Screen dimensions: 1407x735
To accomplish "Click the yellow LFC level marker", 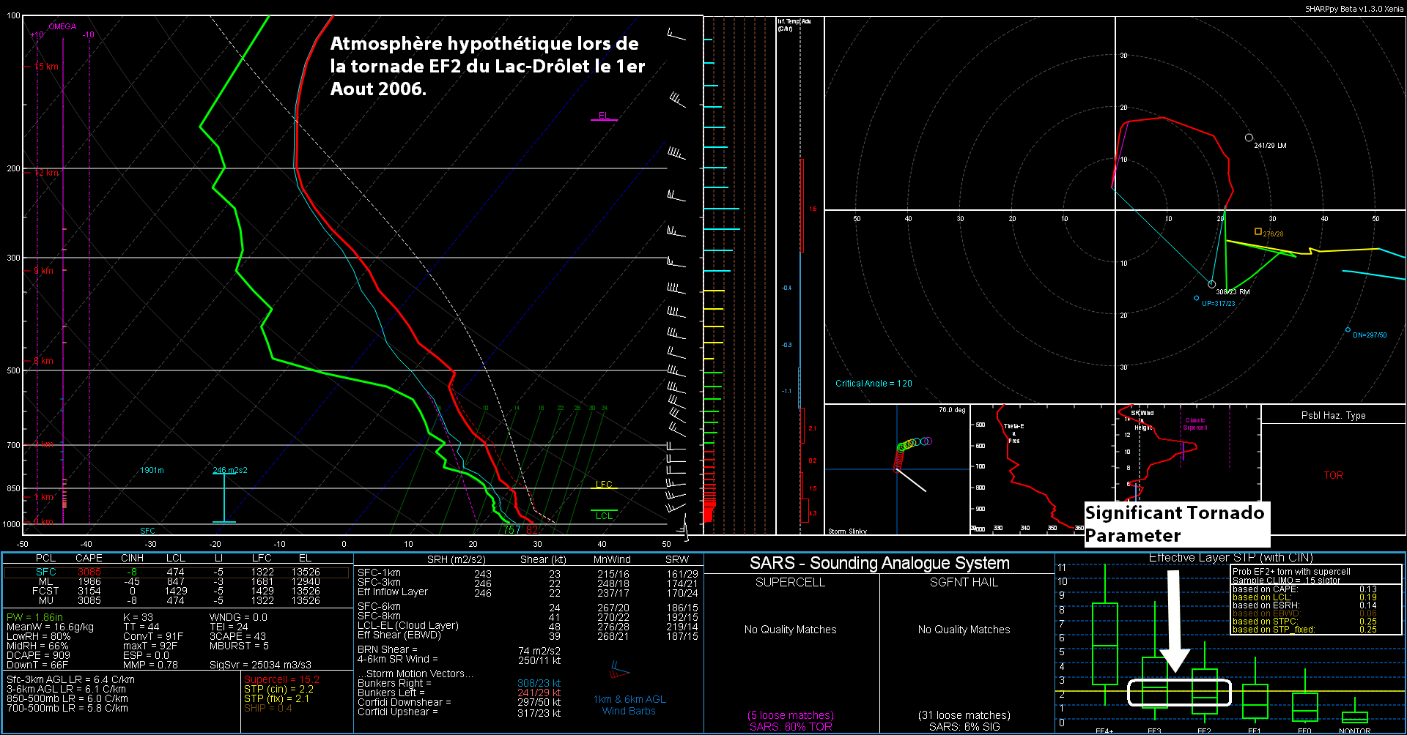I will (x=604, y=485).
